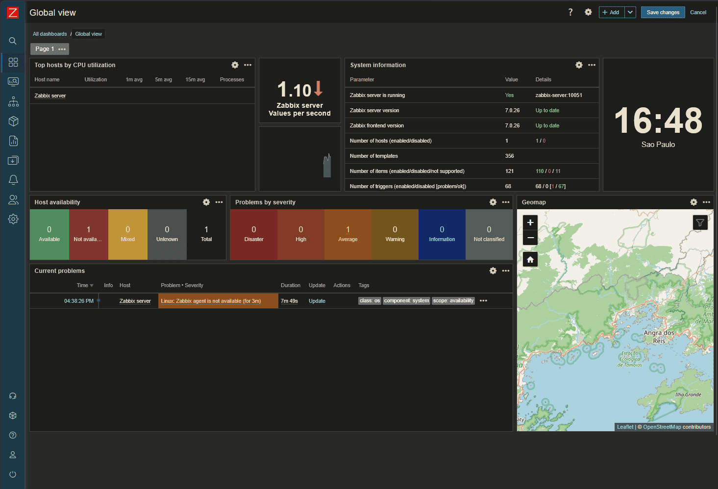Open the Administration gear in the sidebar

(13, 219)
